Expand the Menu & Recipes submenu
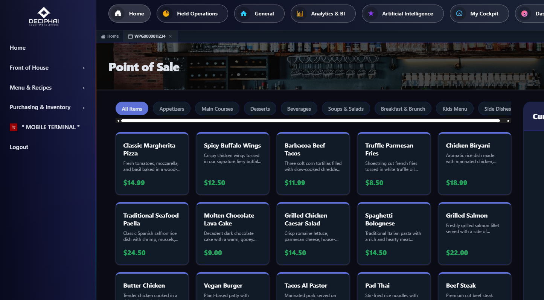The height and width of the screenshot is (300, 544). click(84, 88)
